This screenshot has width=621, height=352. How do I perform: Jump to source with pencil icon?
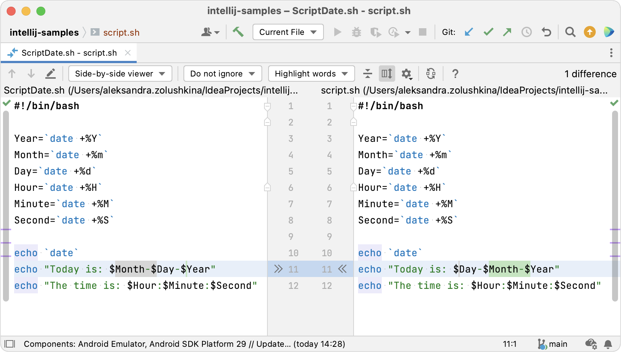[x=51, y=74]
